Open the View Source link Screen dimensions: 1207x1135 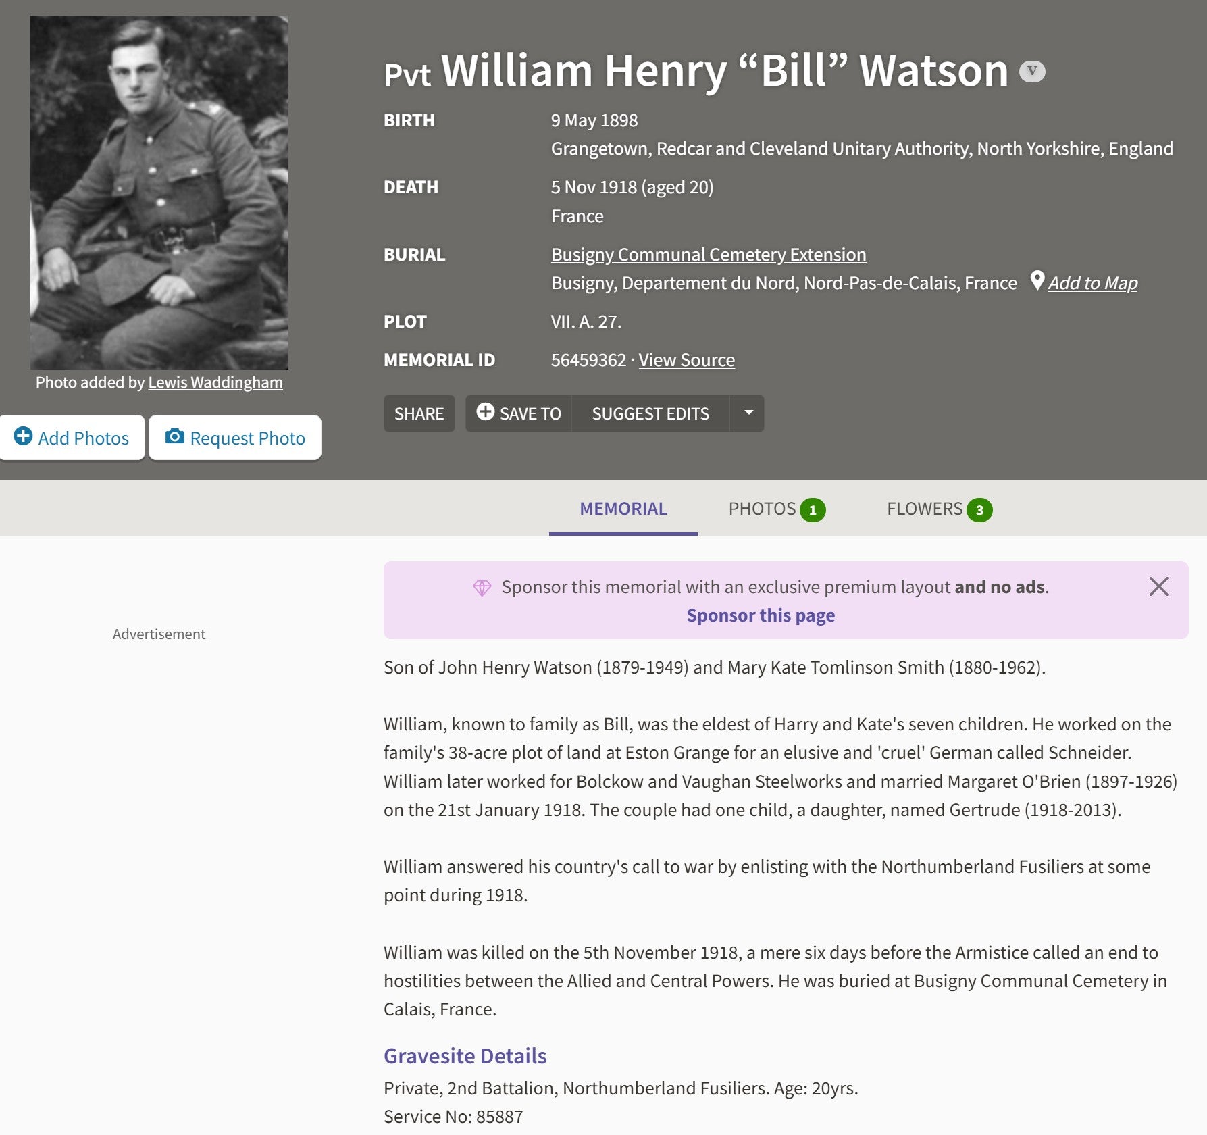[686, 360]
